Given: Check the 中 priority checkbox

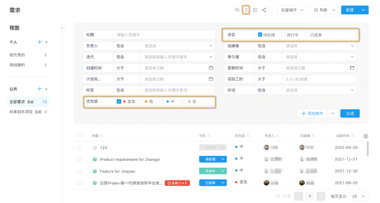Looking at the screenshot, I should point(162,101).
